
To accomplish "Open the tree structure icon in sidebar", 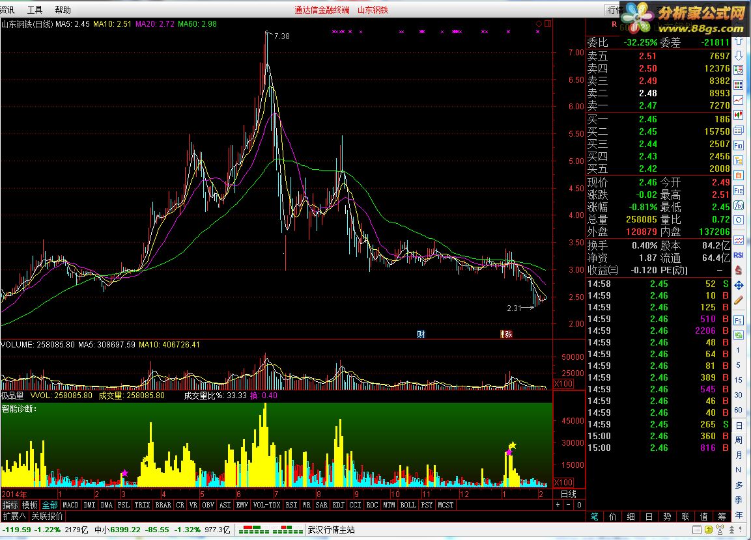I will tap(739, 160).
